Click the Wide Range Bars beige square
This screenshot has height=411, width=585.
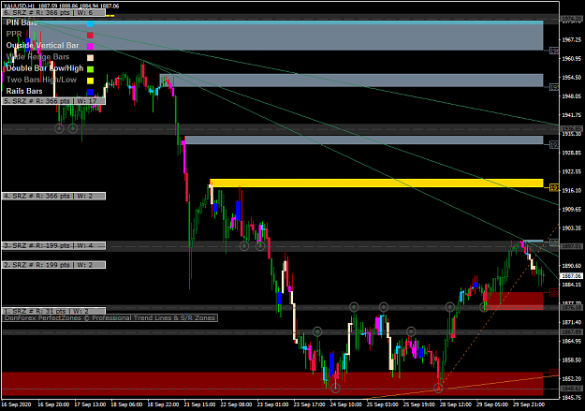click(90, 58)
